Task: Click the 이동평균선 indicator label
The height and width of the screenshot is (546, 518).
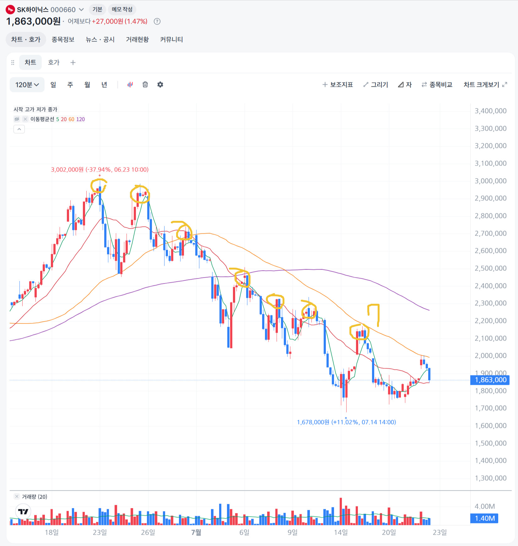Action: click(x=42, y=119)
